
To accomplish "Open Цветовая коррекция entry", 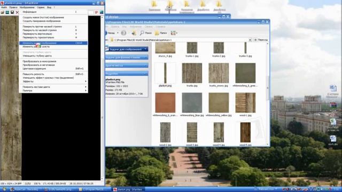I will 53,69.
